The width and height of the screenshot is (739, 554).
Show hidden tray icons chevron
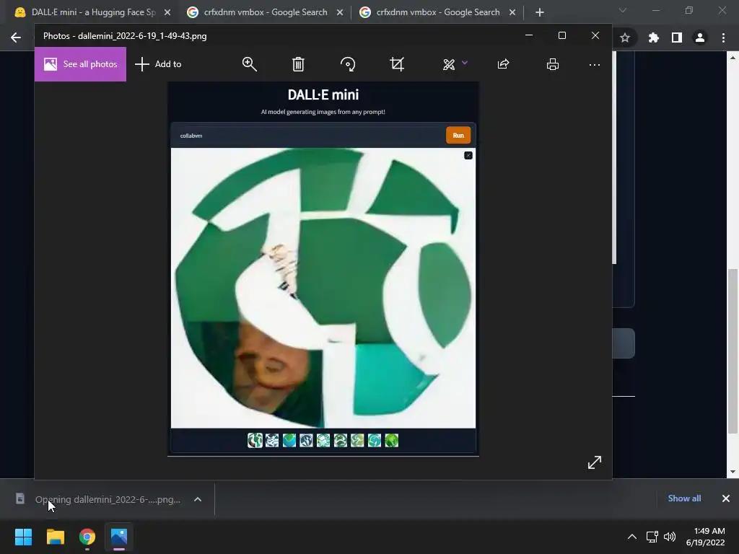(x=632, y=537)
